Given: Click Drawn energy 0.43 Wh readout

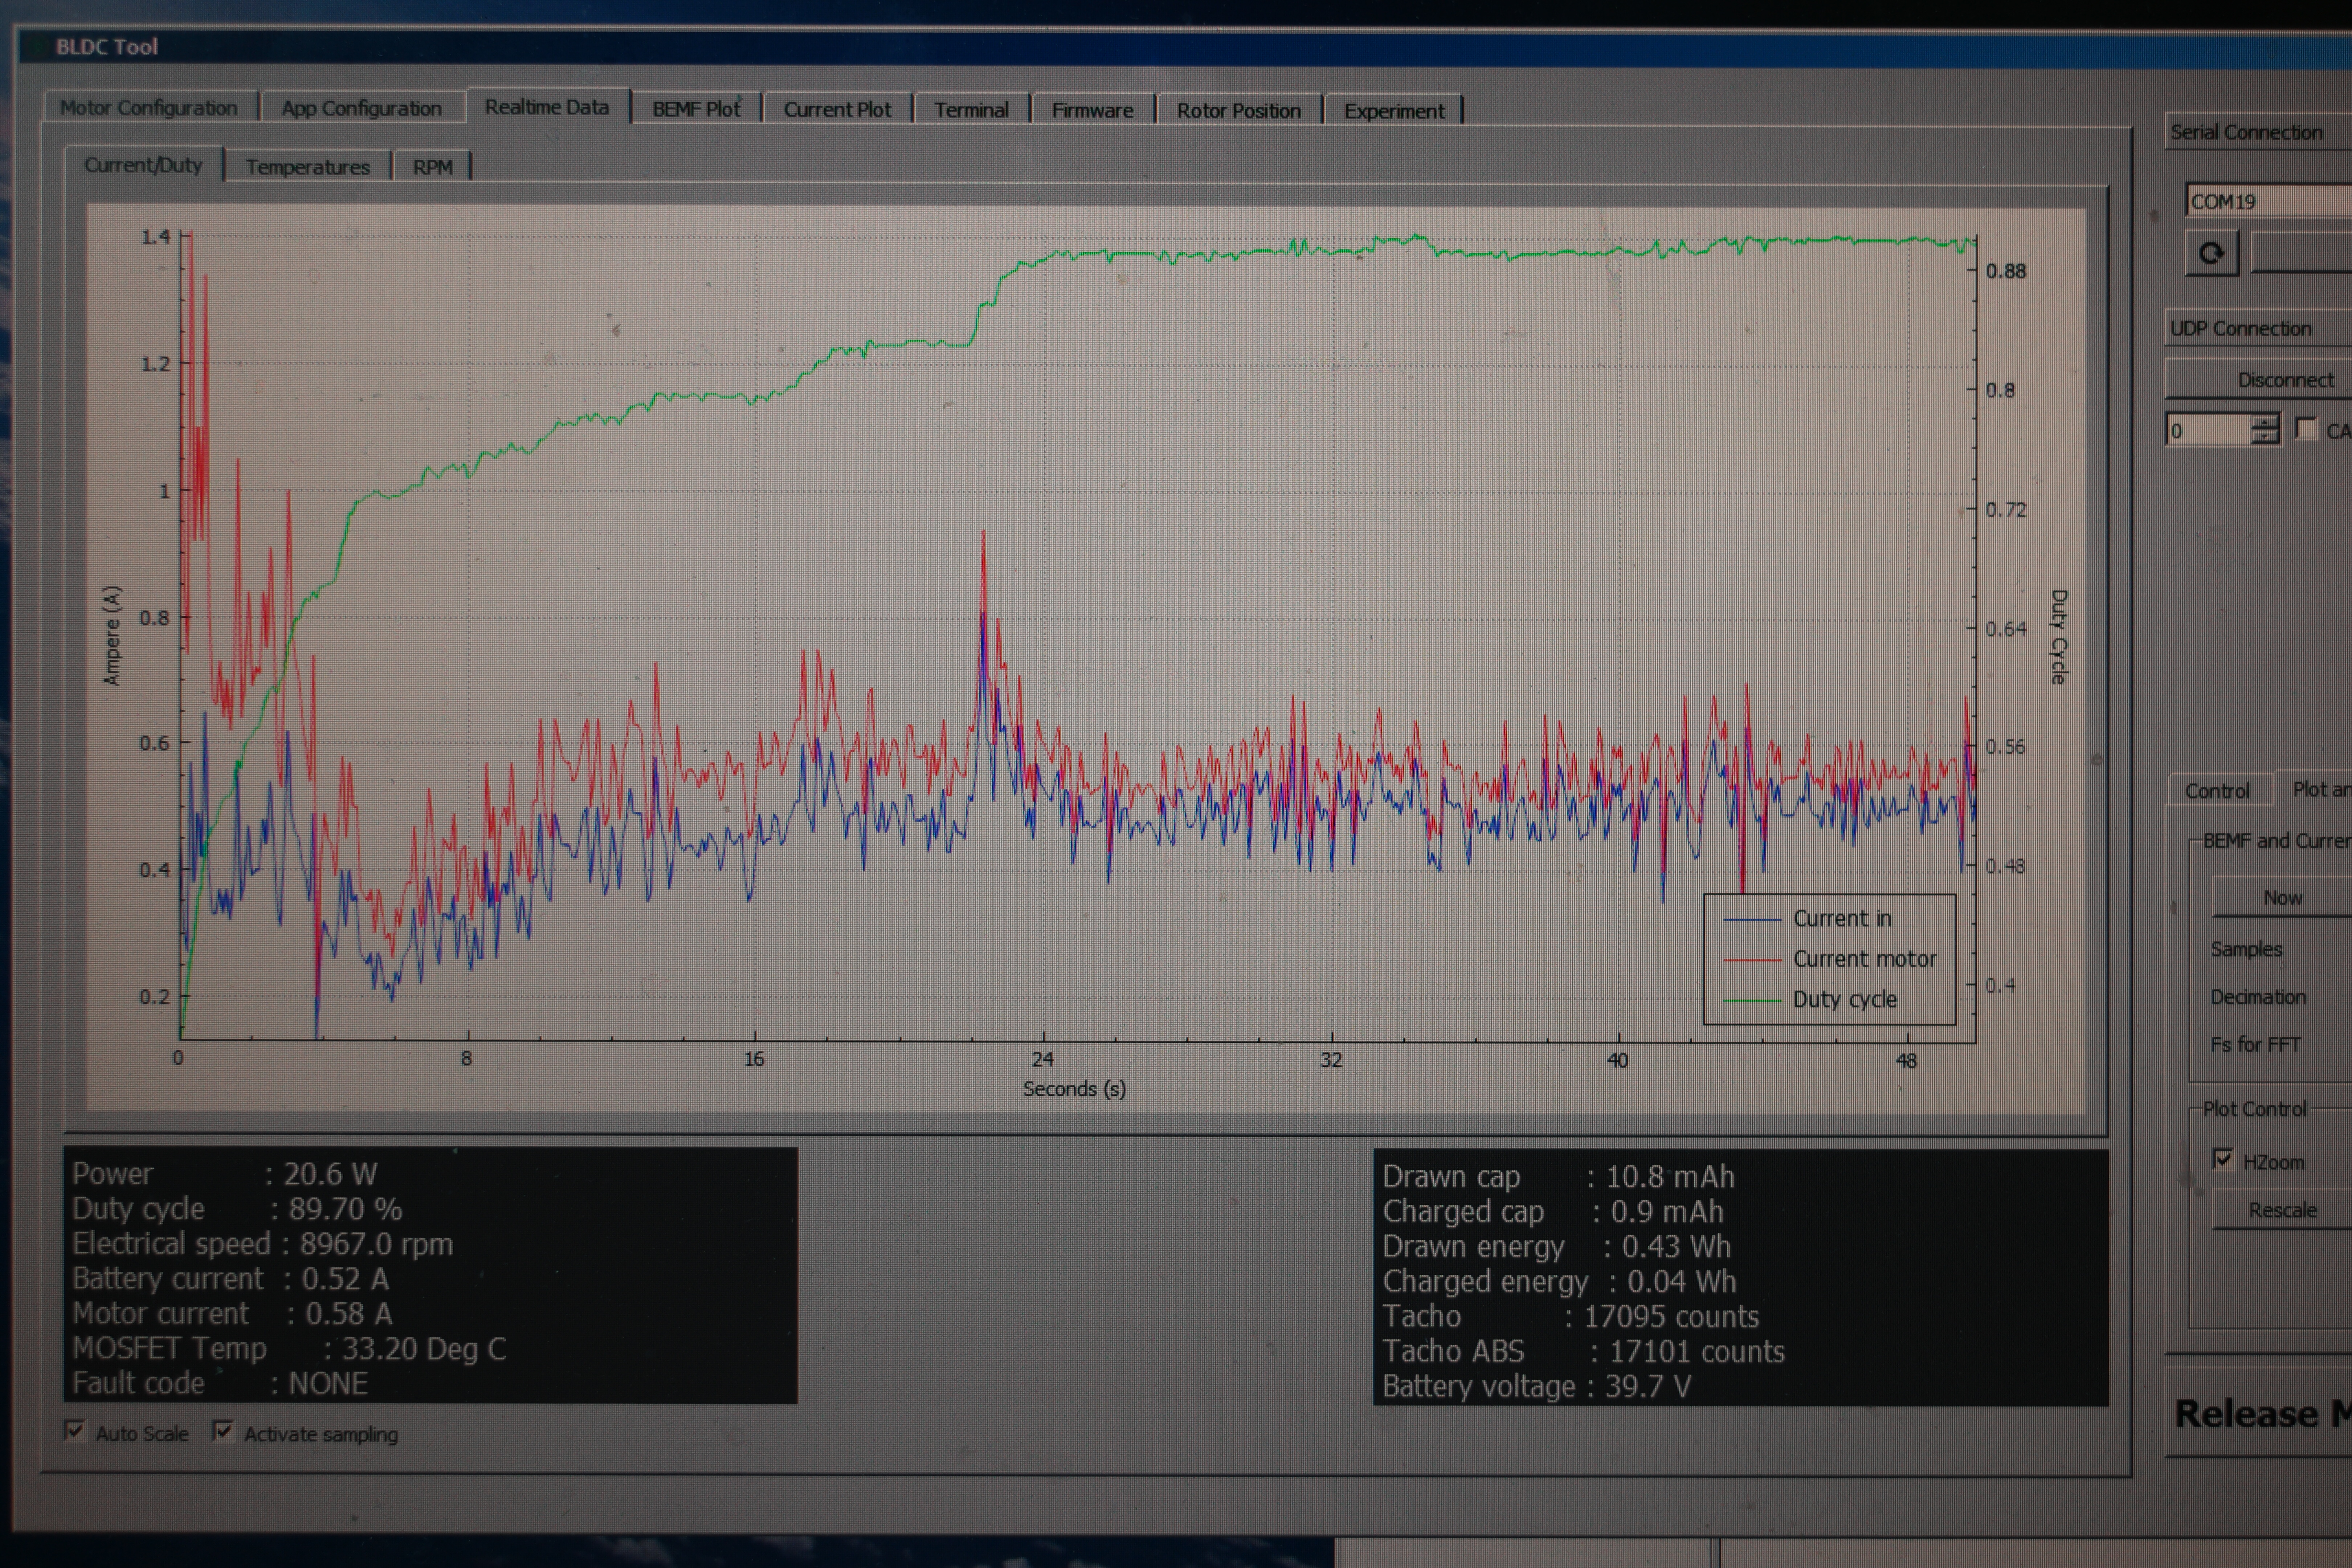Looking at the screenshot, I should click(x=1557, y=1247).
